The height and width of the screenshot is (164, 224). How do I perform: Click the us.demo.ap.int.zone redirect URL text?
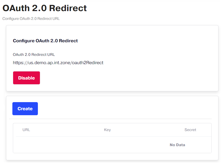(x=58, y=63)
